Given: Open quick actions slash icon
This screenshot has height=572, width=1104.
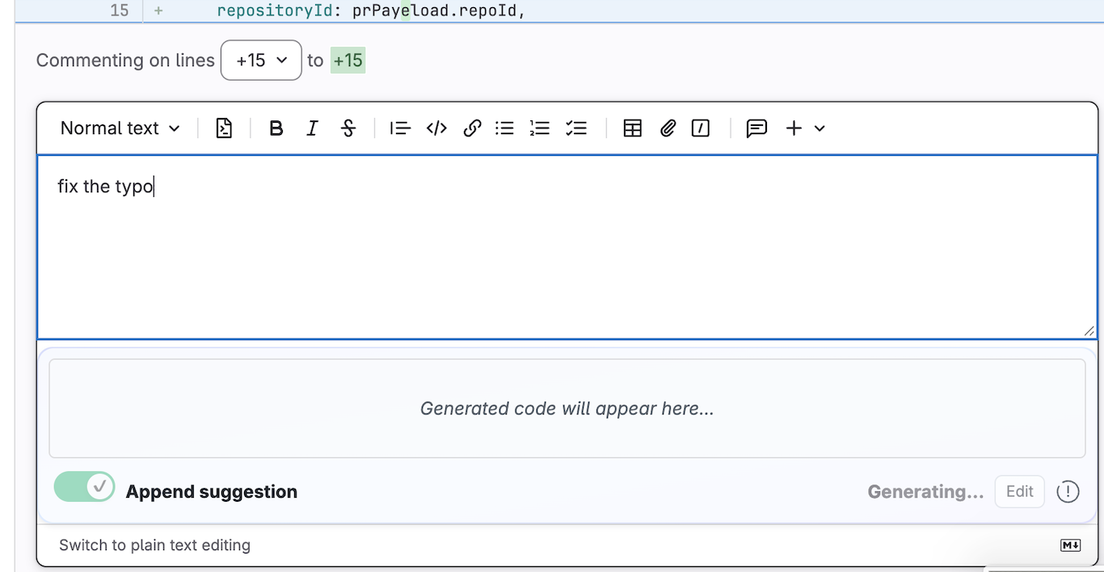Looking at the screenshot, I should pyautogui.click(x=701, y=128).
